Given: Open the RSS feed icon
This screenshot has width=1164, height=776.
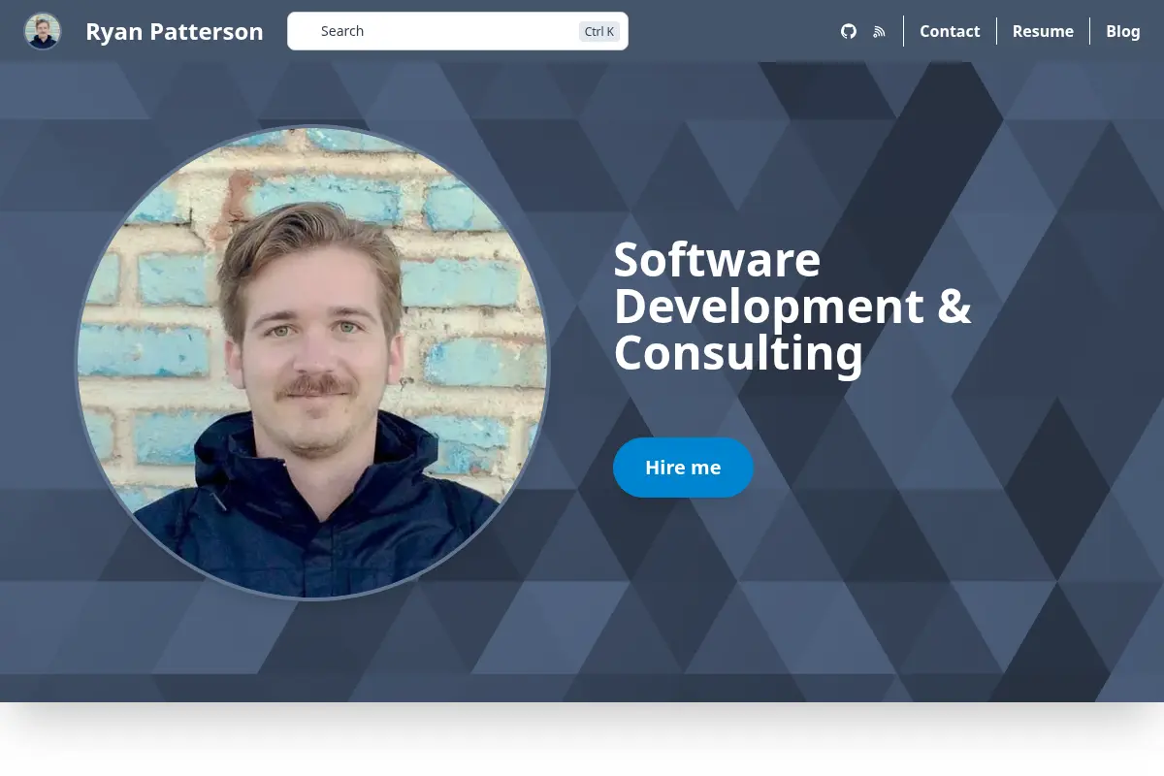Looking at the screenshot, I should point(879,31).
